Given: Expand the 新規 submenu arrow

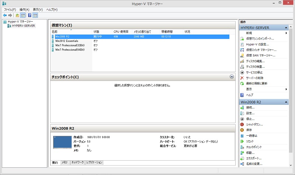Looking at the screenshot, I should coord(286,33).
